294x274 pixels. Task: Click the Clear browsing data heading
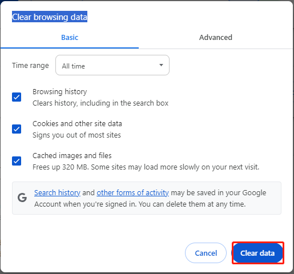50,17
